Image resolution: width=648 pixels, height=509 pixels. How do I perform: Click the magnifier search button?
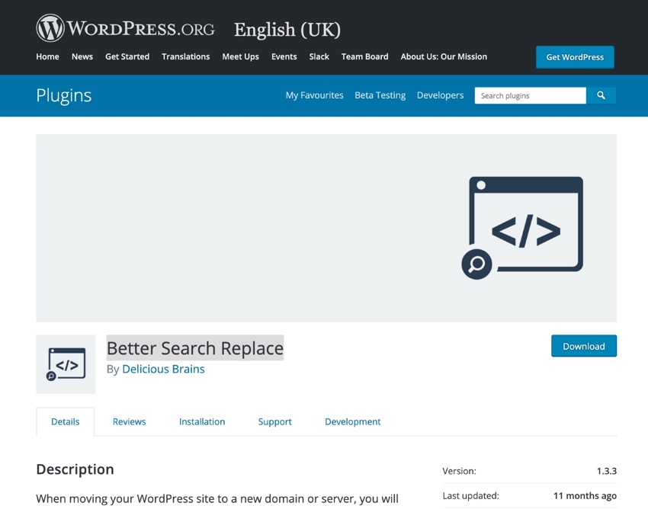coord(601,95)
